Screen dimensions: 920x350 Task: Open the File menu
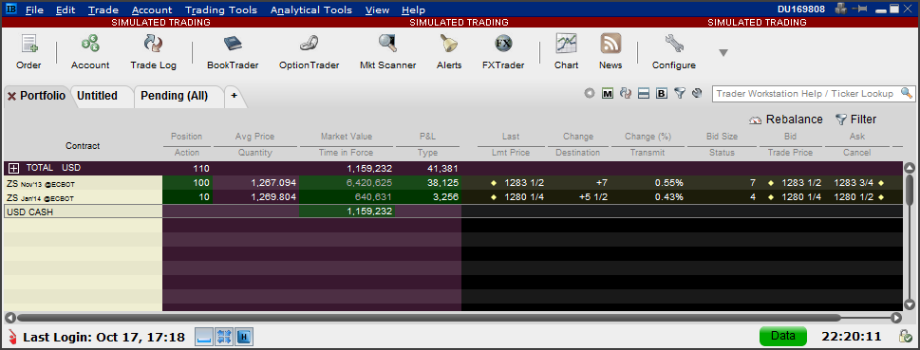[x=34, y=10]
